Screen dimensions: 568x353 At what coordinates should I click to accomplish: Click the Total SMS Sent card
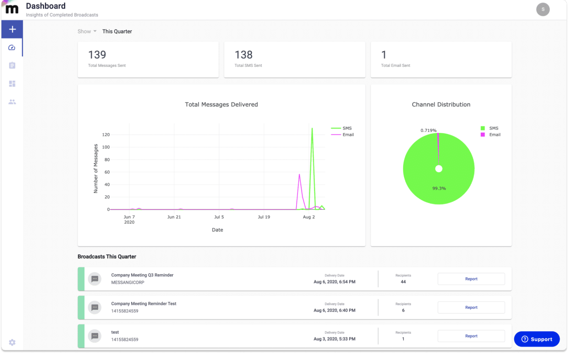click(294, 59)
